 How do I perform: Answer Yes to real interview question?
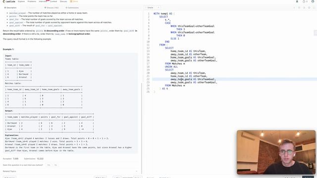coord(49,165)
